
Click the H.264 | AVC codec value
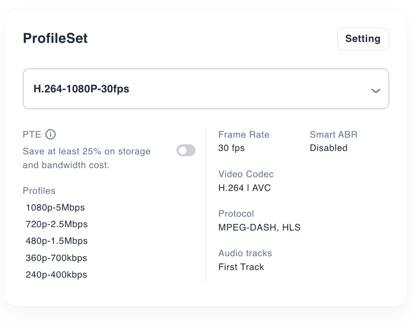pyautogui.click(x=244, y=188)
